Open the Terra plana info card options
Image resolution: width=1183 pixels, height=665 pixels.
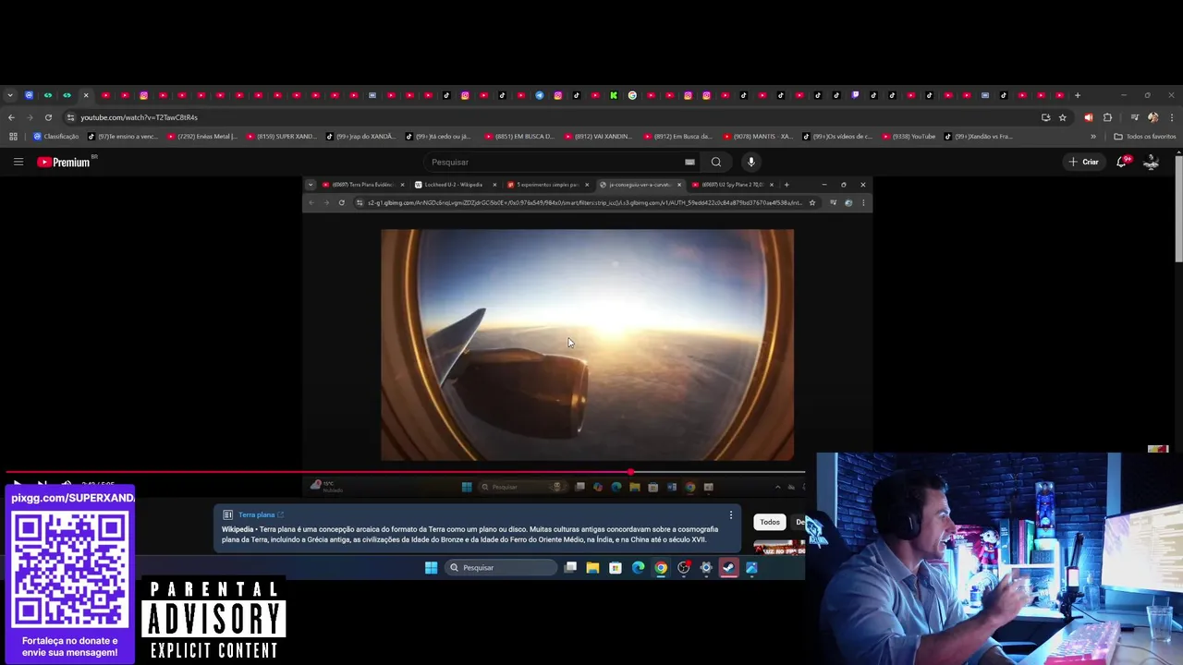click(x=731, y=515)
